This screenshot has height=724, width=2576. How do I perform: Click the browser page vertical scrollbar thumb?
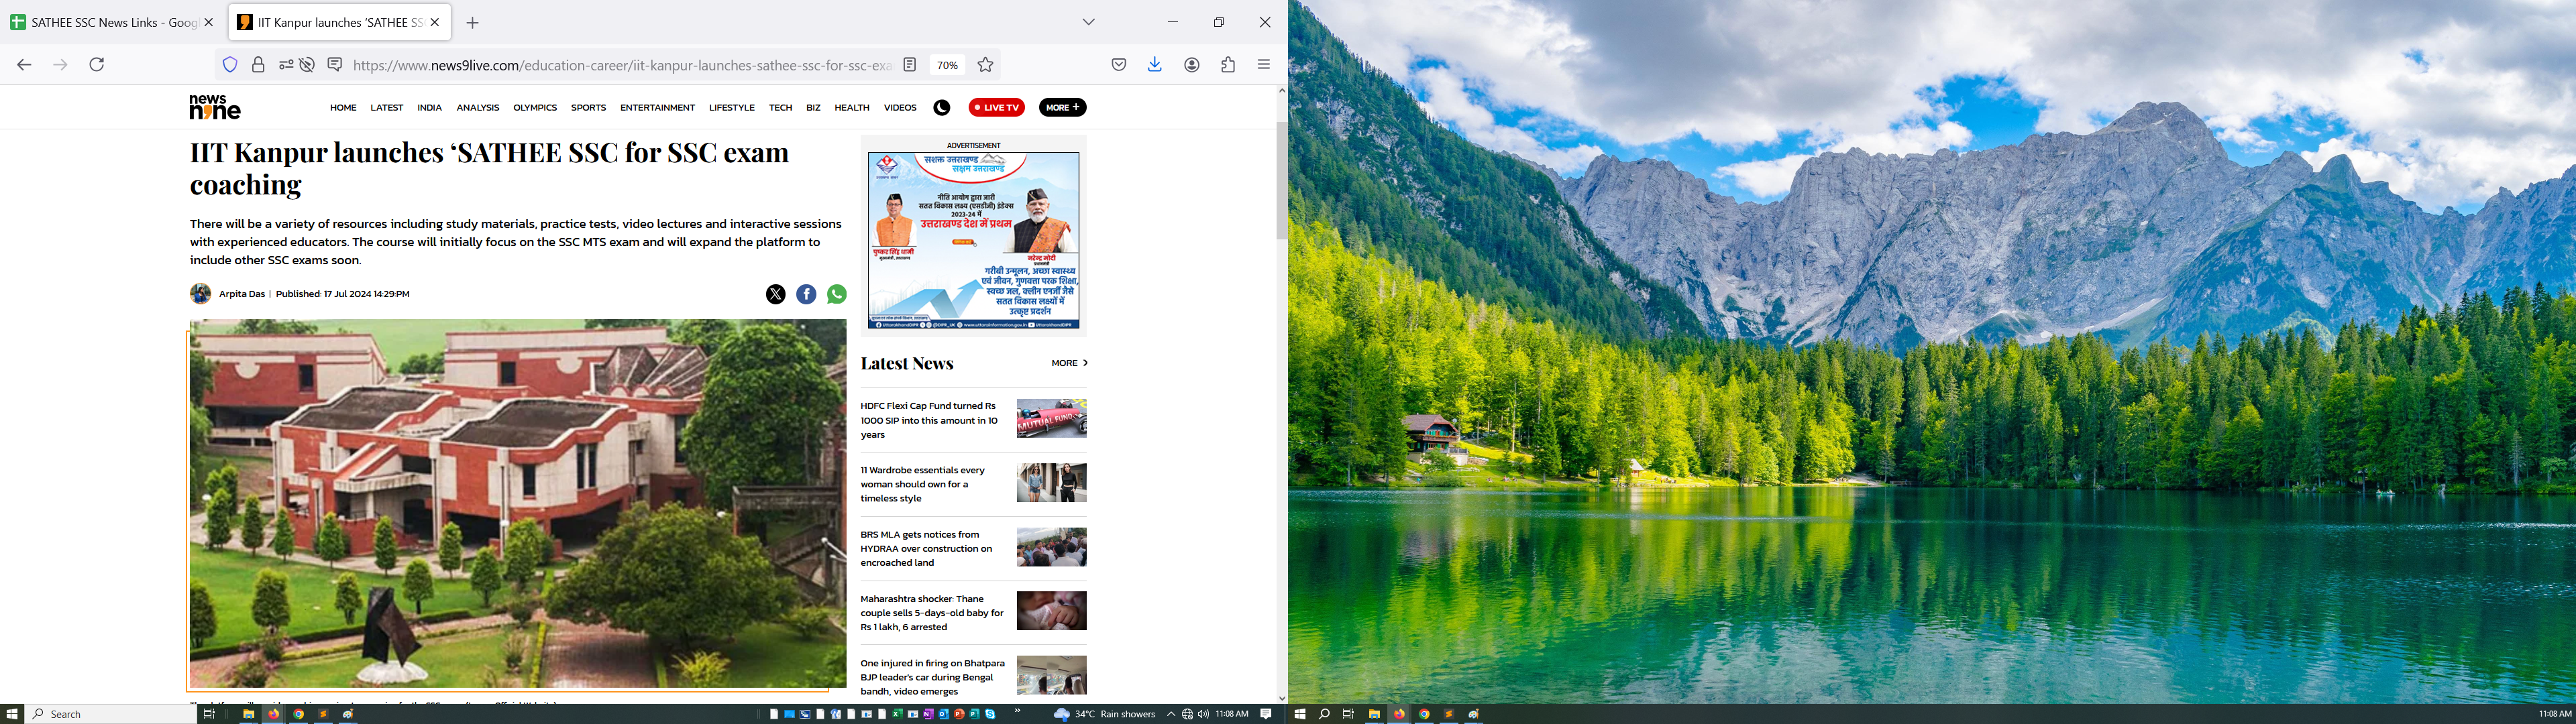coord(1282,180)
